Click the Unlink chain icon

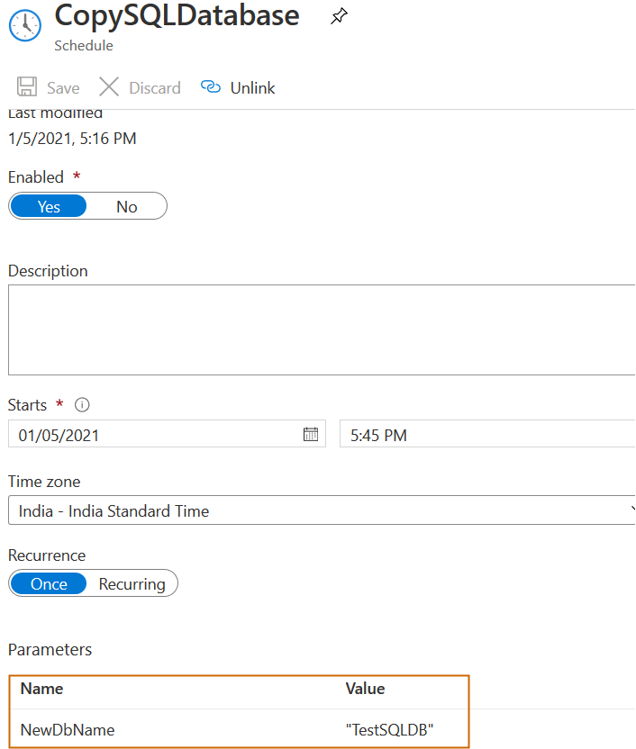pos(211,87)
